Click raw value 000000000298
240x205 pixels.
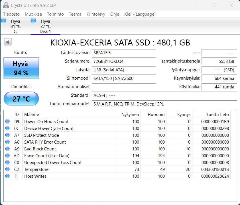click(x=215, y=128)
